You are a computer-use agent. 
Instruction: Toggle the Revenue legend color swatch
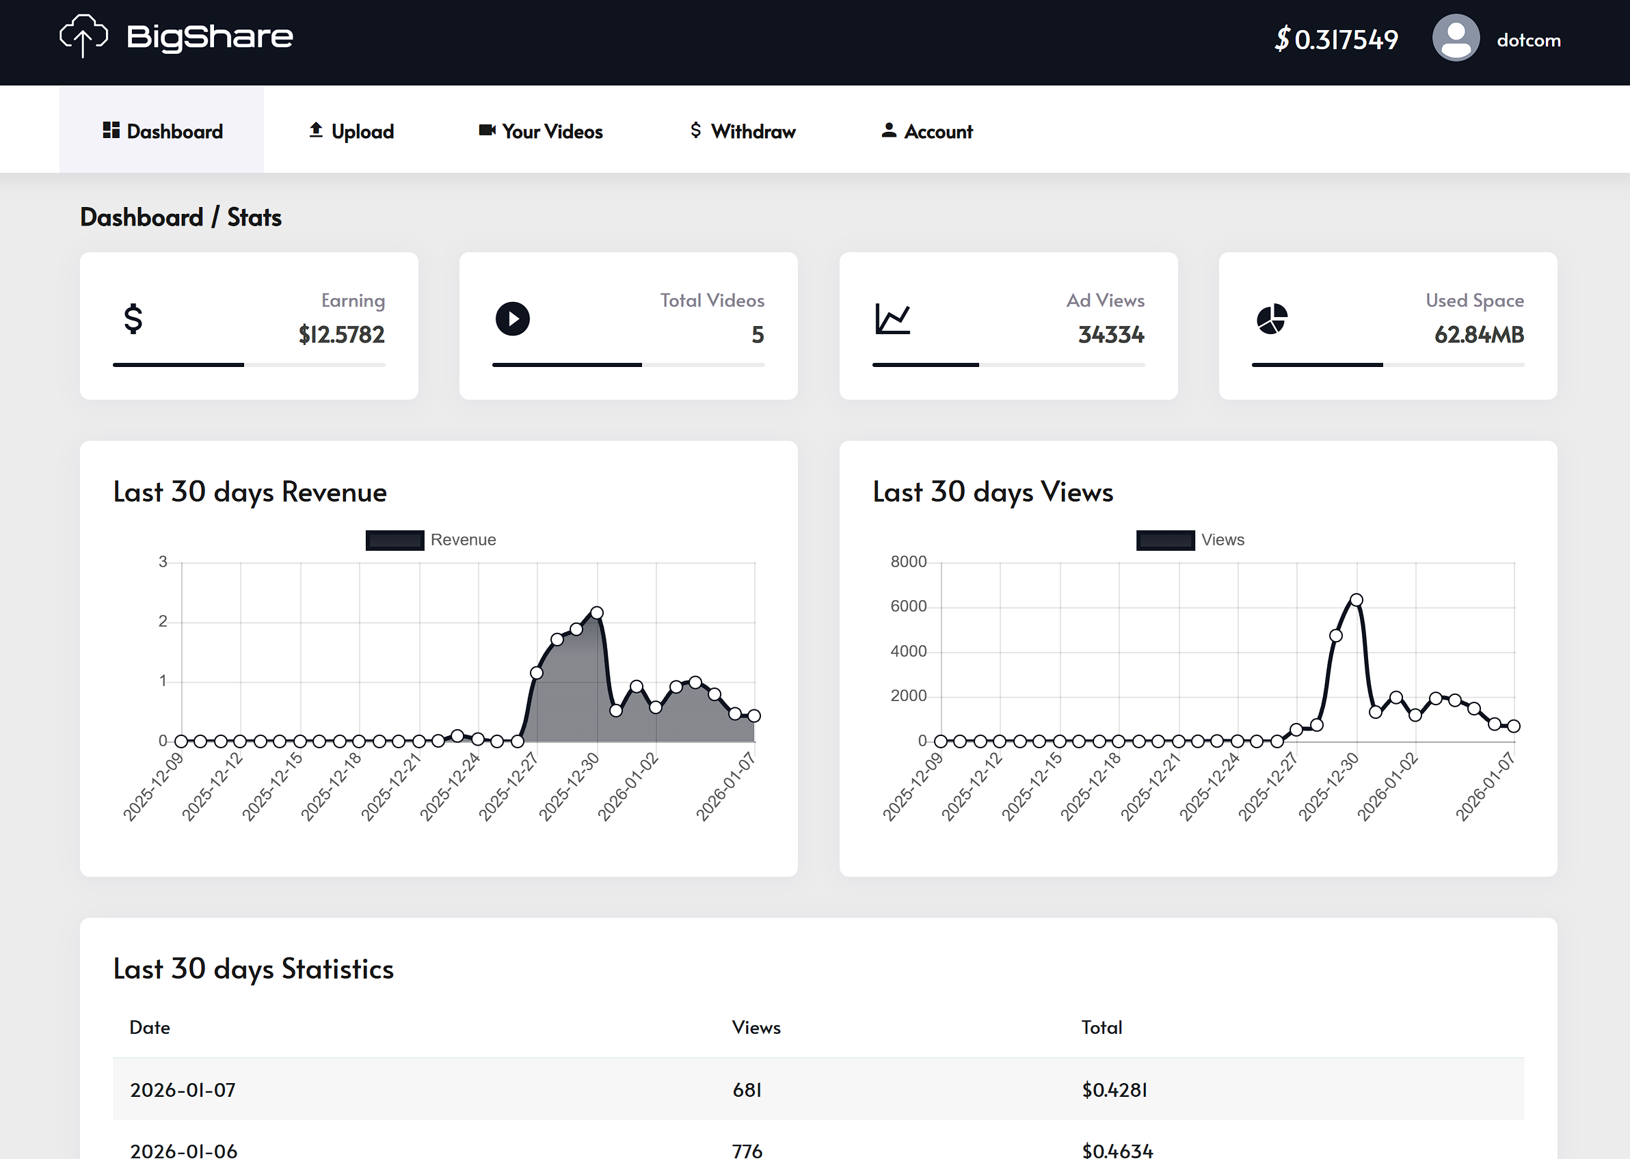click(x=395, y=541)
